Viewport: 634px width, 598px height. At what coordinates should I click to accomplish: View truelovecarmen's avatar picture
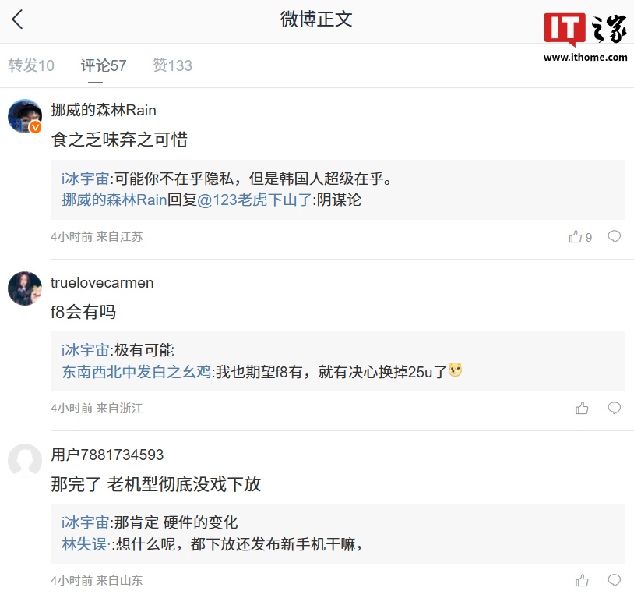coord(24,288)
